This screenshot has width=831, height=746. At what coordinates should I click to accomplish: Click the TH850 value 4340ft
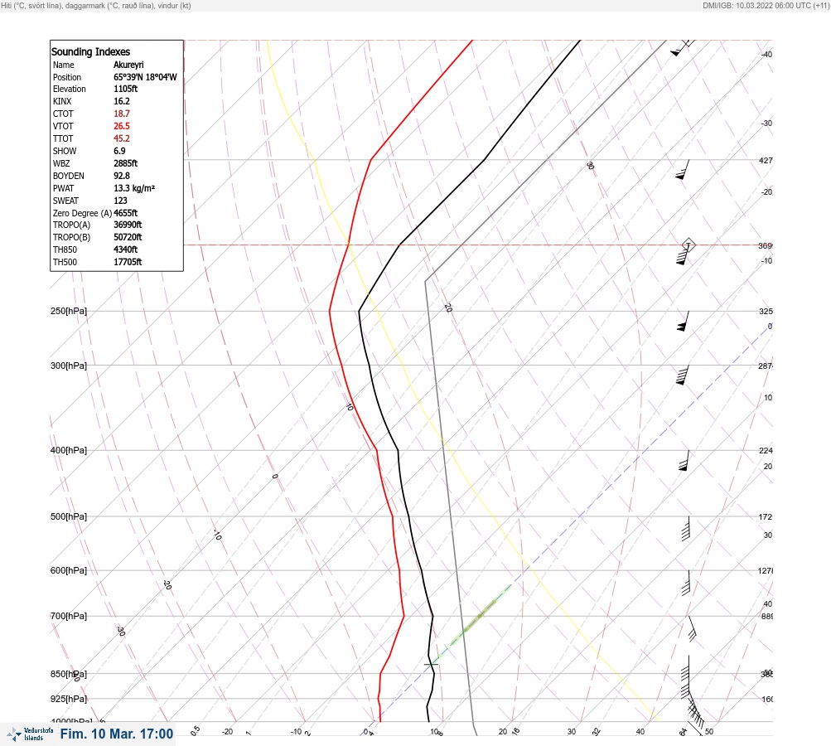pos(126,249)
